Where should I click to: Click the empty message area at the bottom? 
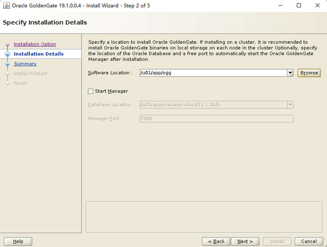(x=204, y=217)
